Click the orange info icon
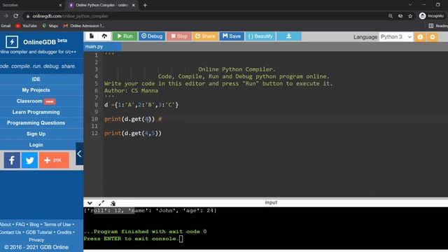The image size is (448, 252). pyautogui.click(x=420, y=37)
